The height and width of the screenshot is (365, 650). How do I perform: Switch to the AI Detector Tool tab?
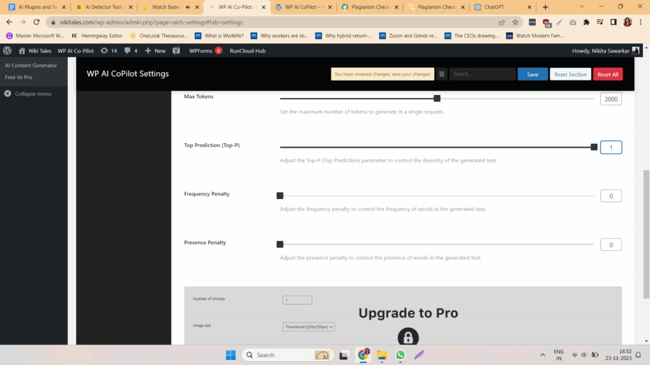(104, 7)
